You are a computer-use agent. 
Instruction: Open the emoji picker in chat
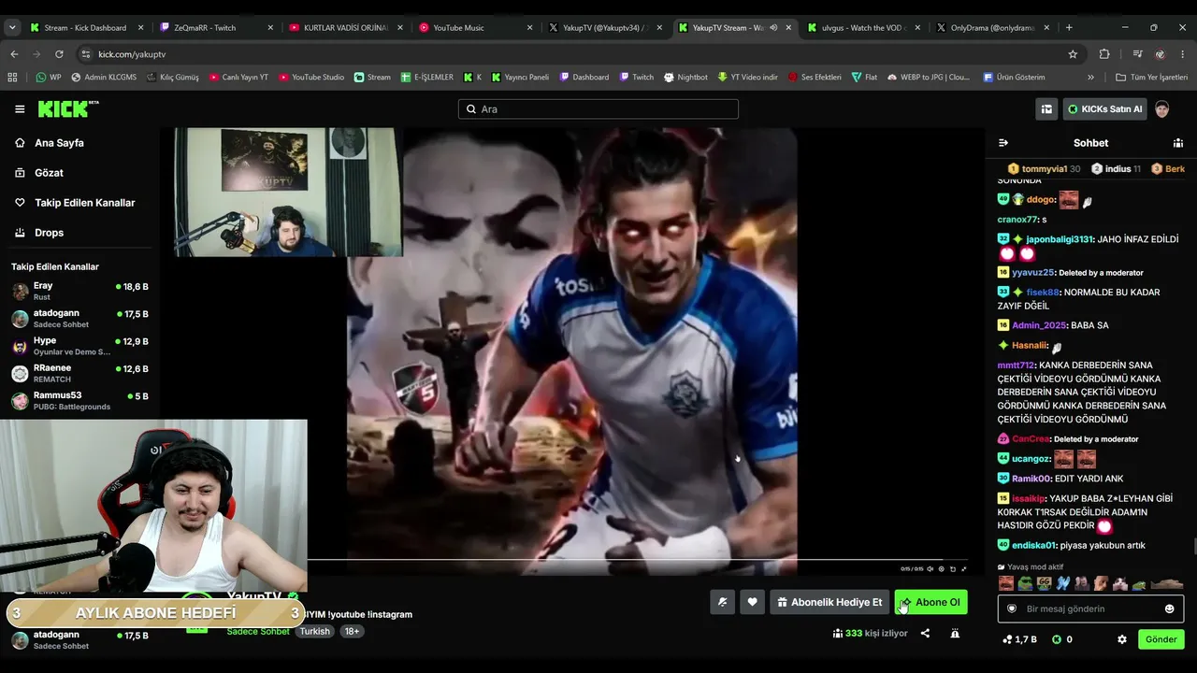[x=1169, y=609]
